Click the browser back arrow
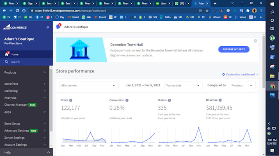 (x=4, y=11)
